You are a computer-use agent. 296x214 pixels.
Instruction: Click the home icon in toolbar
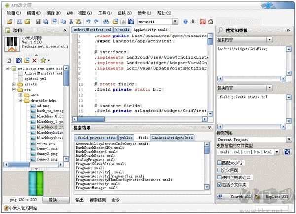tap(211, 22)
